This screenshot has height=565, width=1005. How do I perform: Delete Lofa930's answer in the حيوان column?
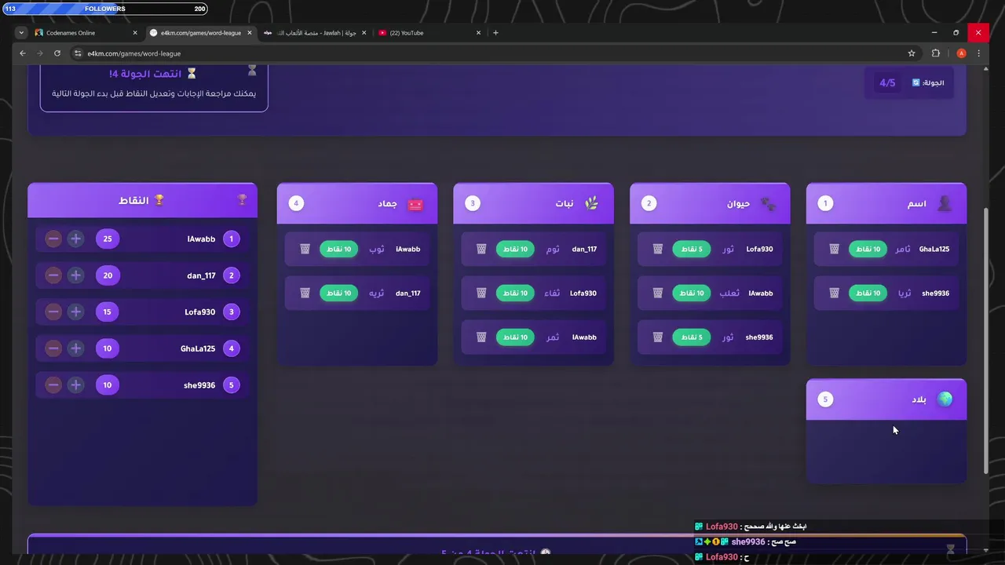[657, 249]
